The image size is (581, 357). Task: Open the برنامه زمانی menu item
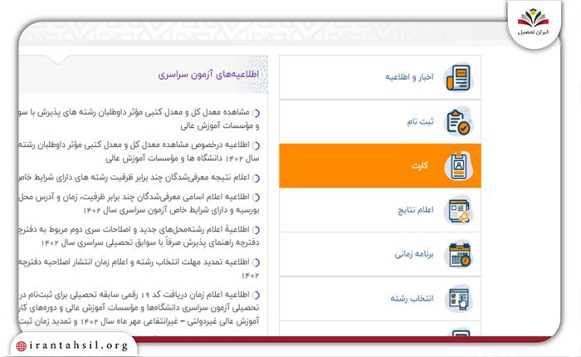(380, 254)
